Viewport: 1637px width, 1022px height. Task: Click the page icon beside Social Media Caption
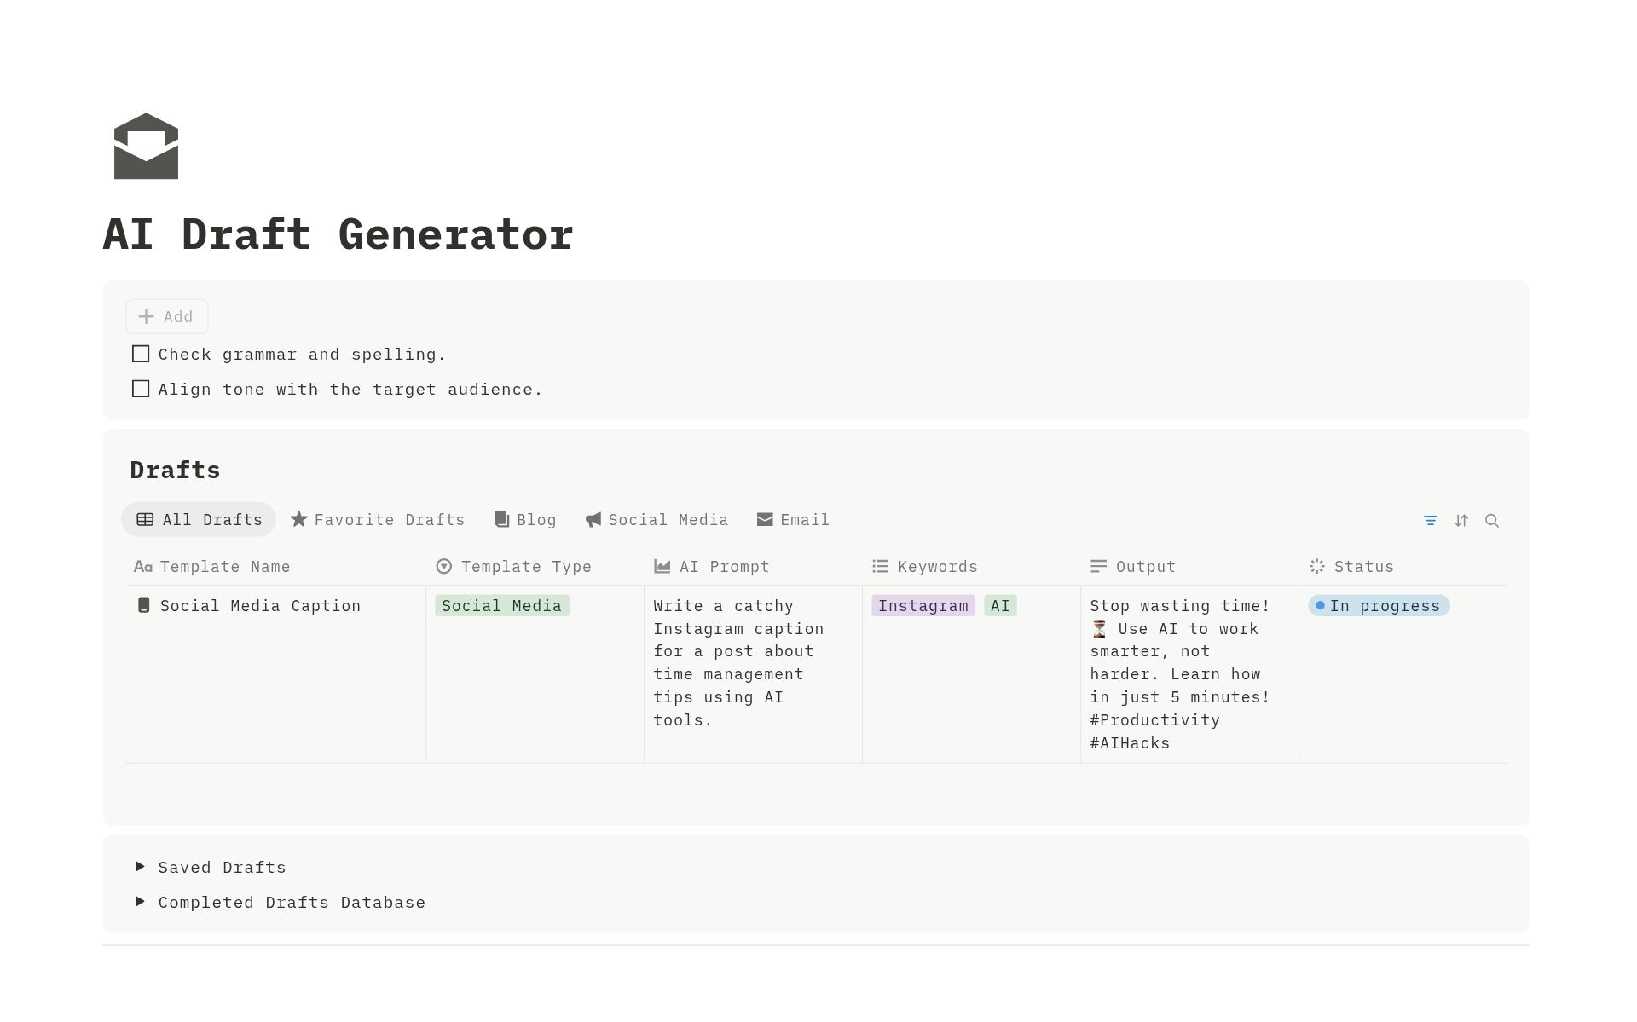143,605
